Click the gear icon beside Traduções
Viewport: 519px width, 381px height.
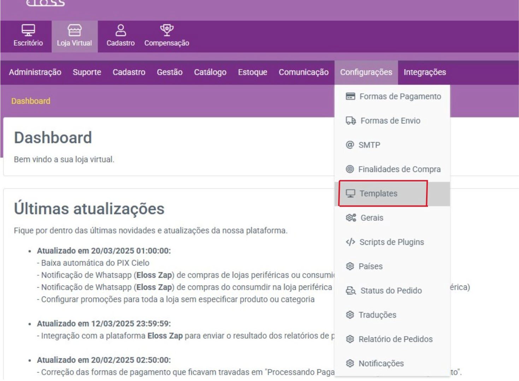350,314
